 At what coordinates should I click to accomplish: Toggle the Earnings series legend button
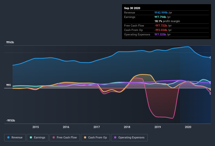pyautogui.click(x=37, y=137)
